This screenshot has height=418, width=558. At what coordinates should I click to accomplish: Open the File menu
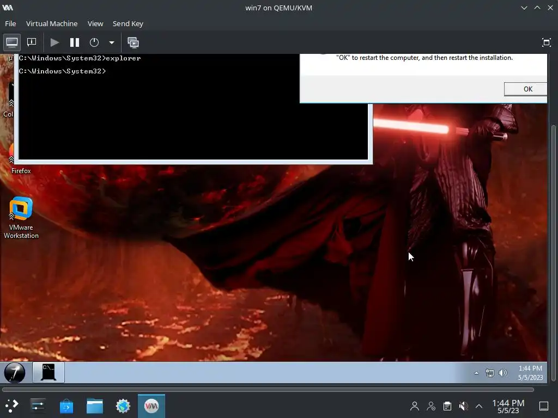pyautogui.click(x=10, y=23)
